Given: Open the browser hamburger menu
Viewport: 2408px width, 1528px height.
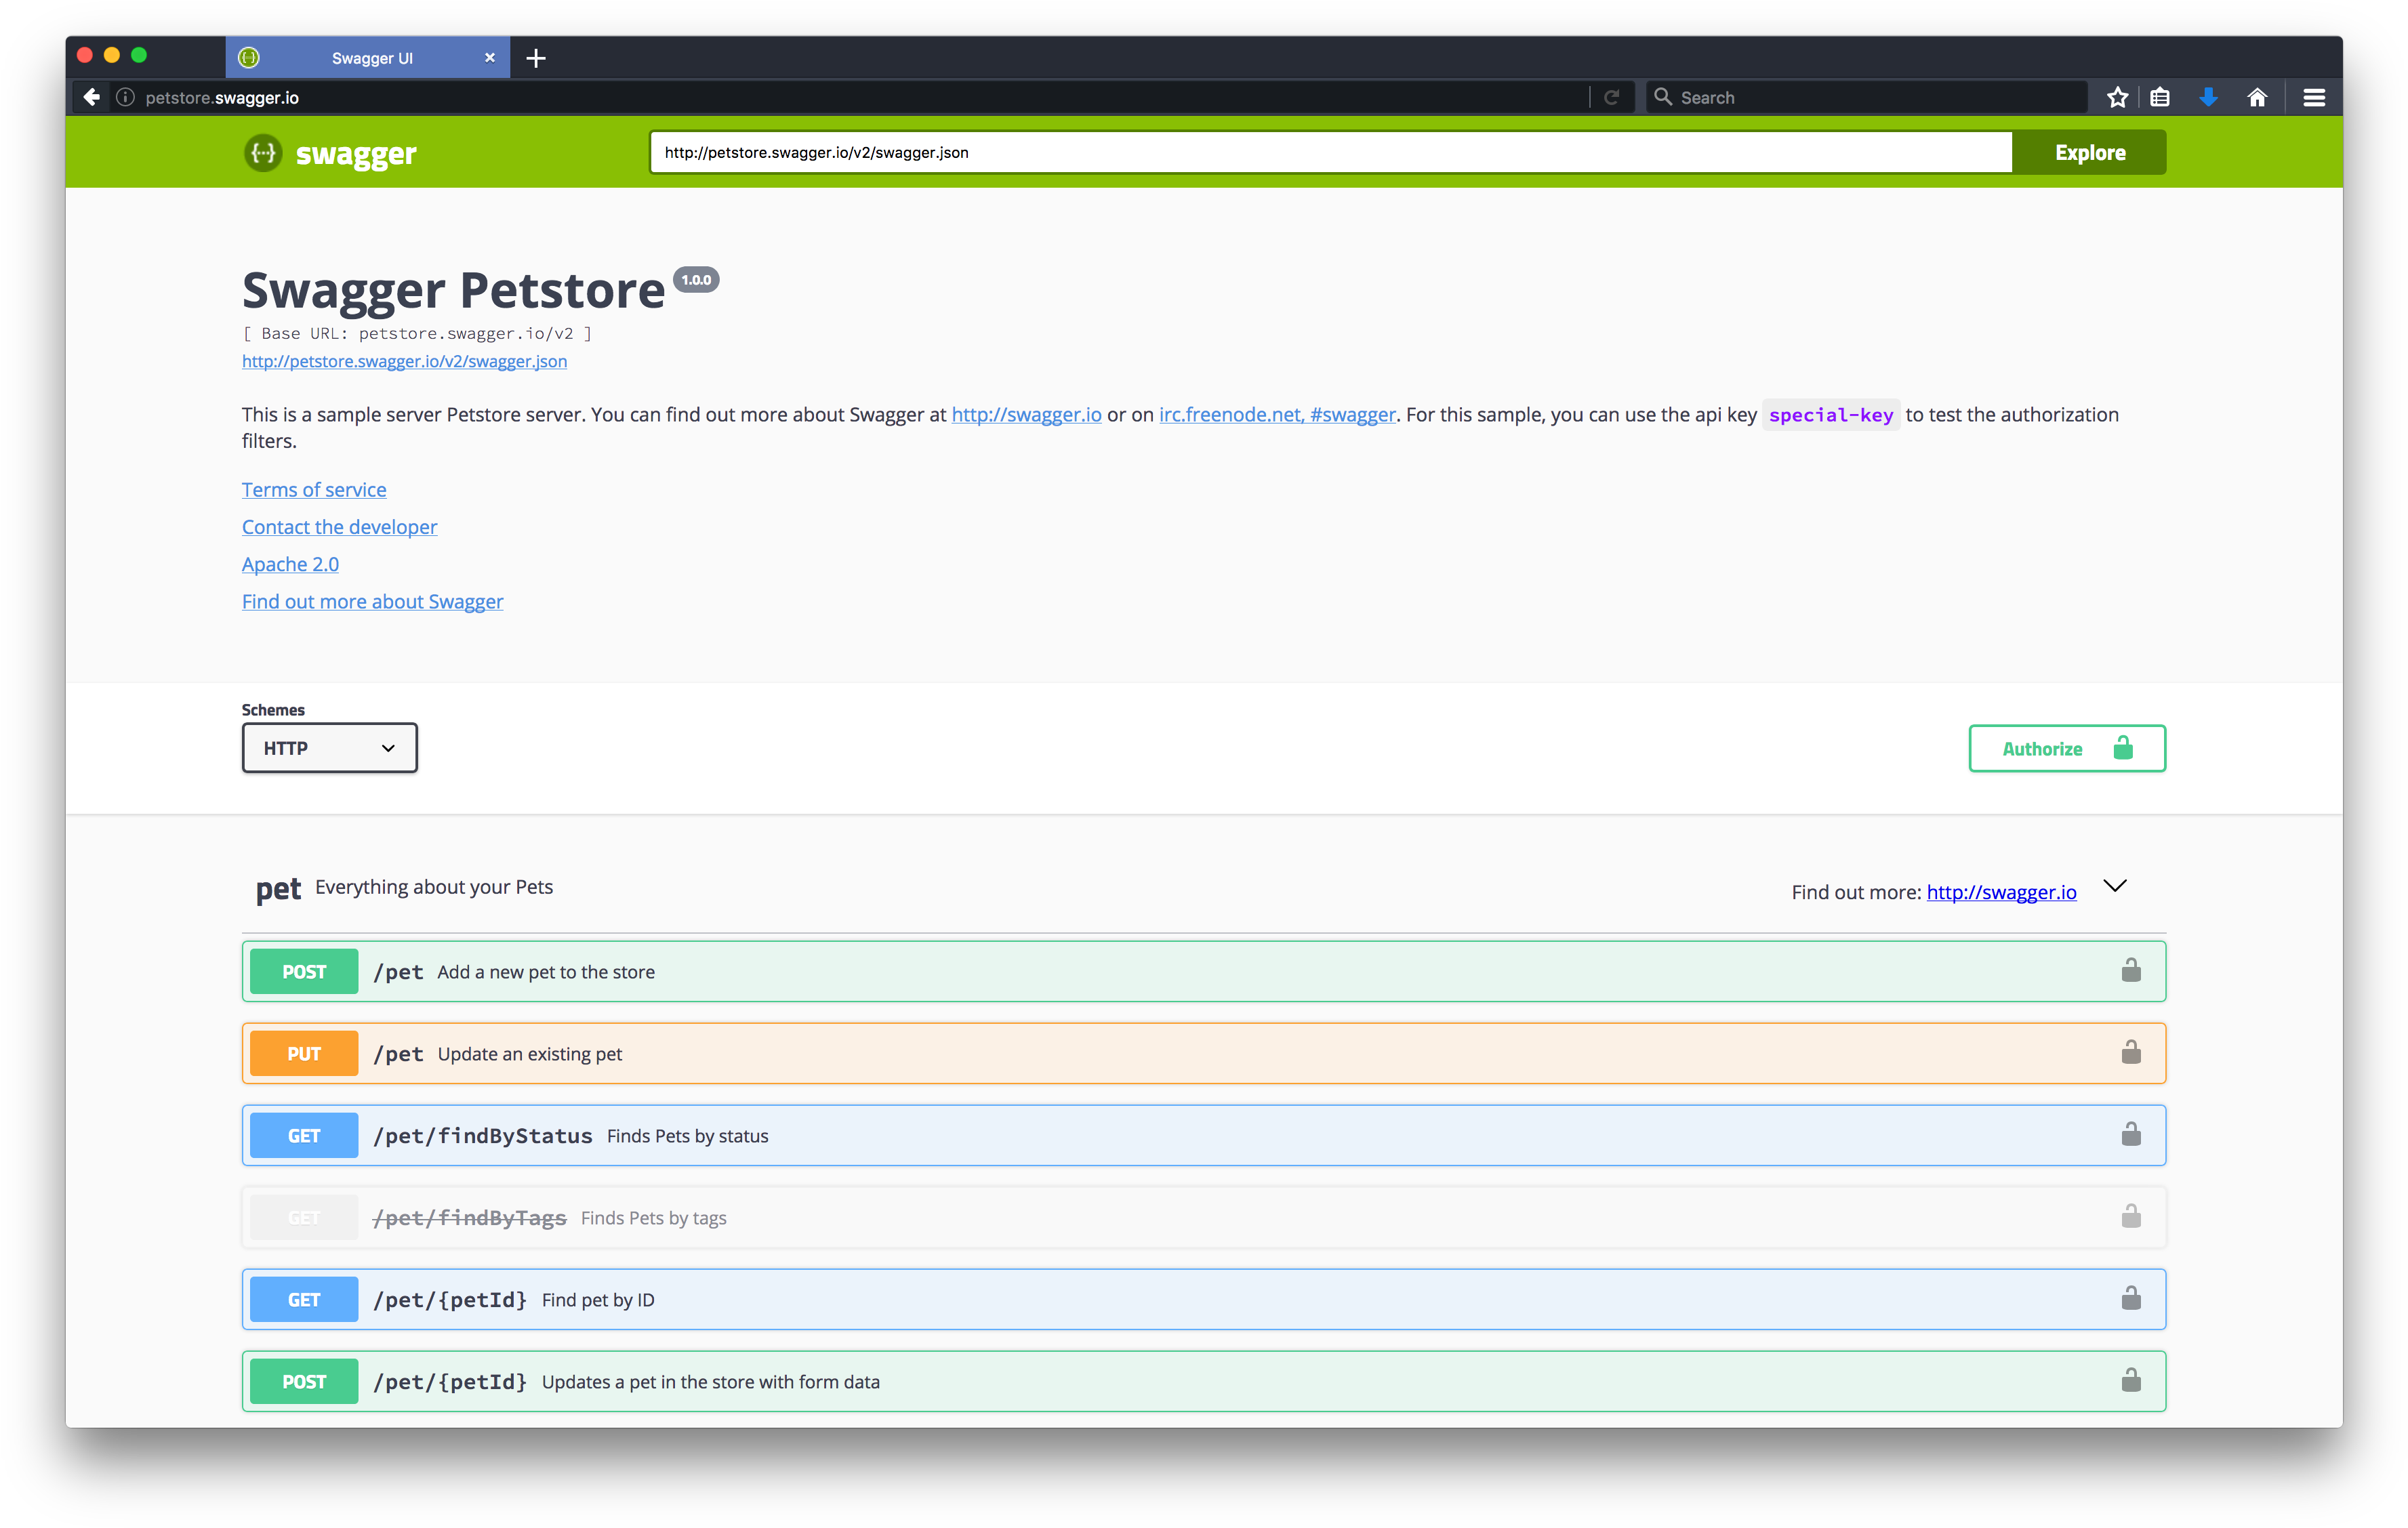Looking at the screenshot, I should point(2314,97).
